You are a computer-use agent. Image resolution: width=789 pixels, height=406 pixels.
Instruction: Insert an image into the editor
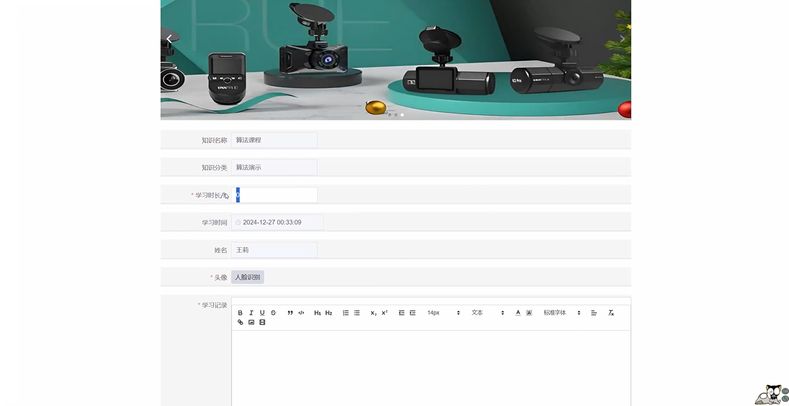(x=251, y=322)
